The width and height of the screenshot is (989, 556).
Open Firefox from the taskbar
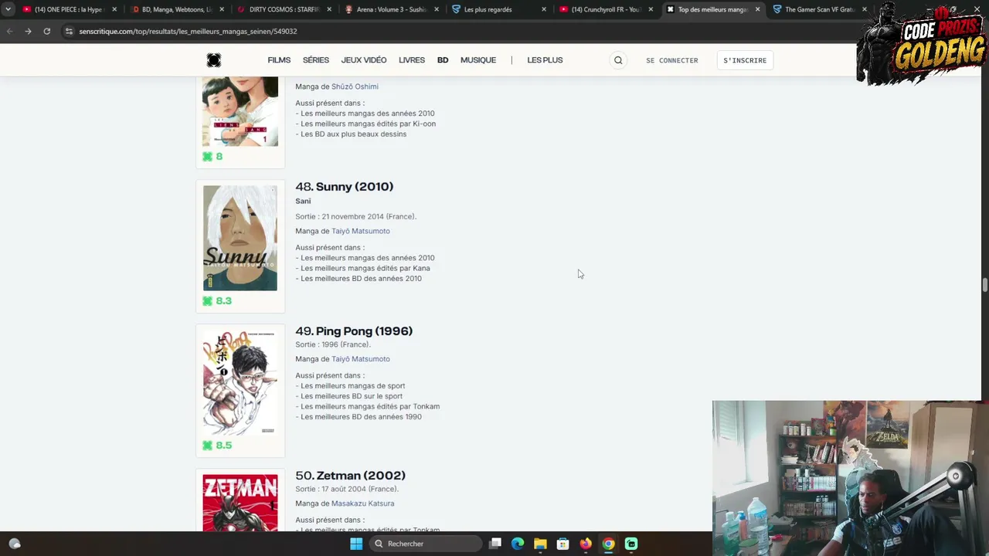[x=586, y=544]
